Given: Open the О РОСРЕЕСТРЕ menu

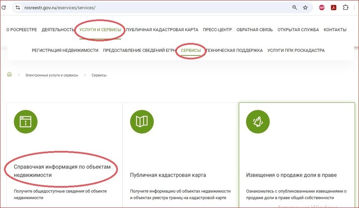Looking at the screenshot, I should tap(21, 30).
